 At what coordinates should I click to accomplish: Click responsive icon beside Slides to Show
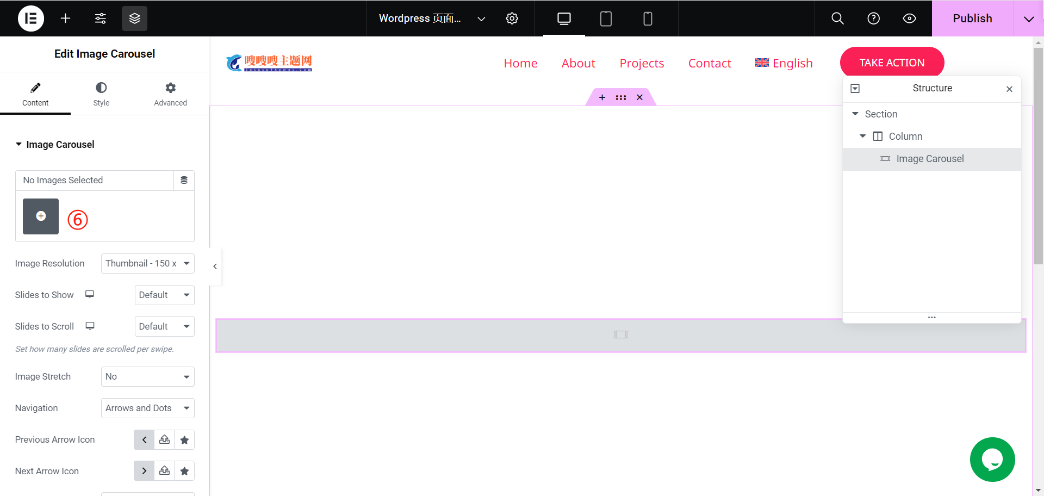tap(90, 294)
